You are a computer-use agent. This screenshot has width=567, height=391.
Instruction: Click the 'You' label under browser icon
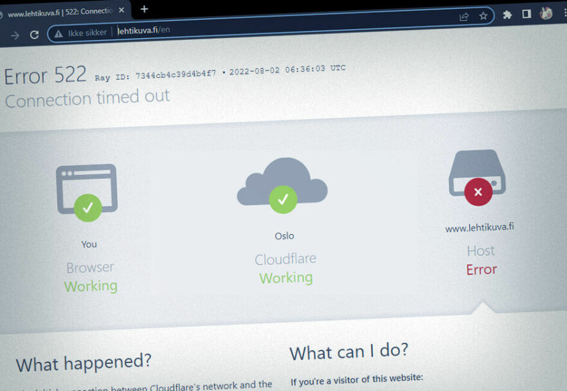pos(89,244)
